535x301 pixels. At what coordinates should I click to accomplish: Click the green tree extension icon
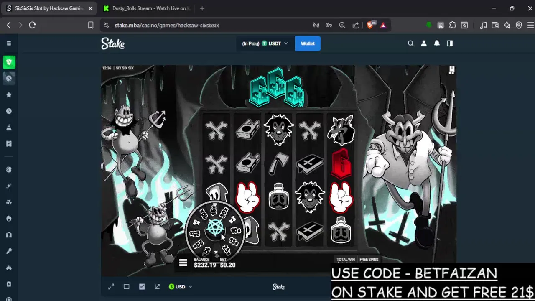coord(428,25)
